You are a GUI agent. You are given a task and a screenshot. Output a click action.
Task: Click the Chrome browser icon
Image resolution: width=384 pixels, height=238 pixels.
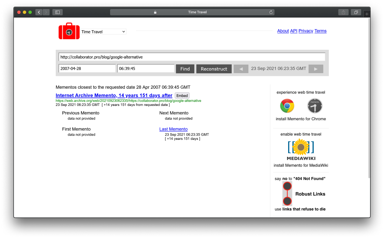pos(287,106)
